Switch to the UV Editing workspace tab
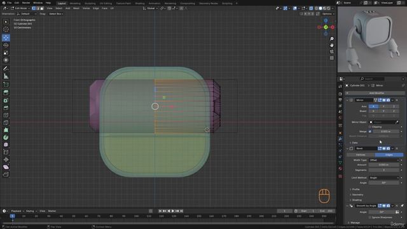Screen dimensions: 407x229 (106, 3)
